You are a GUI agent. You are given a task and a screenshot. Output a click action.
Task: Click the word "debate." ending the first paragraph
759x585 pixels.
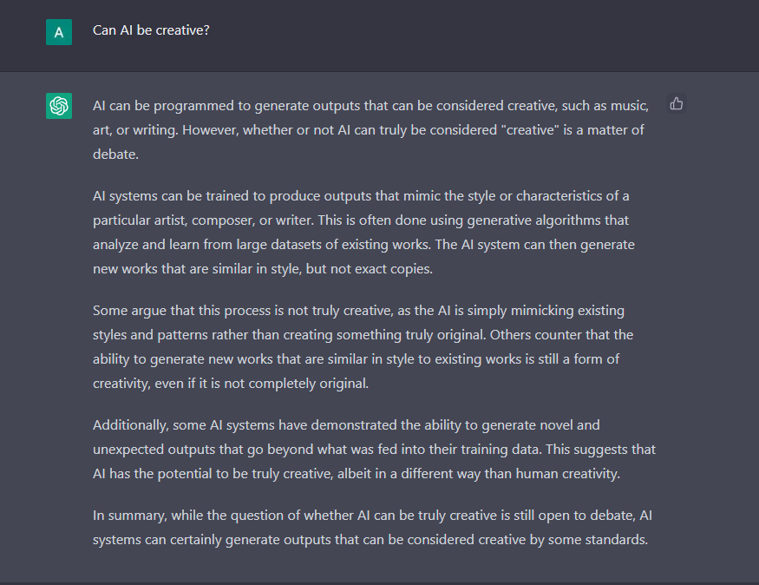[115, 154]
